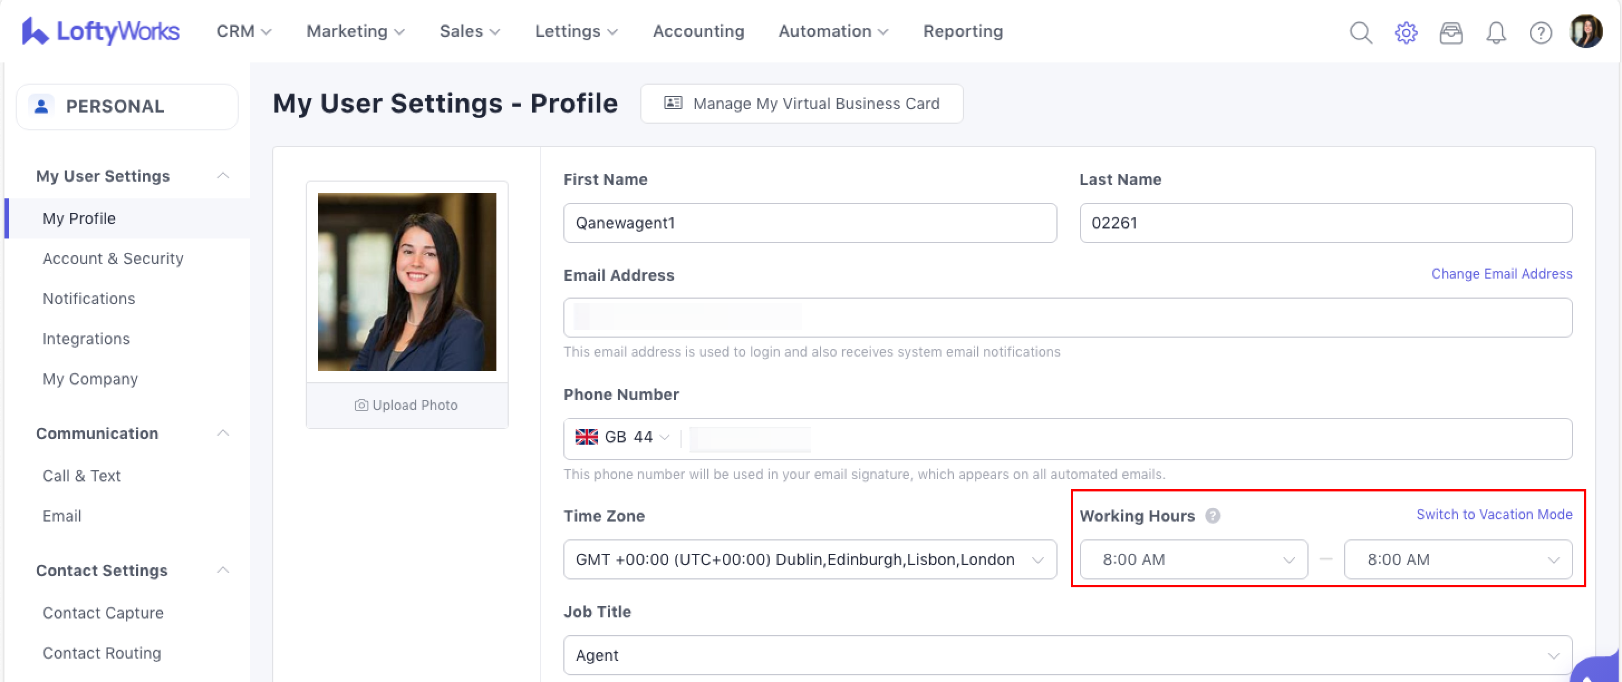The width and height of the screenshot is (1622, 682).
Task: Go to the Accounting menu item
Action: coord(698,31)
